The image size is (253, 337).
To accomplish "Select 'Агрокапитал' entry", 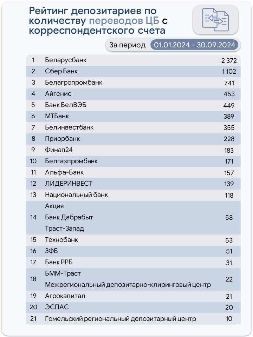I will tap(65, 296).
